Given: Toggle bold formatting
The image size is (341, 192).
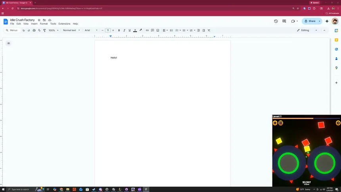Looking at the screenshot, I should click(x=119, y=30).
